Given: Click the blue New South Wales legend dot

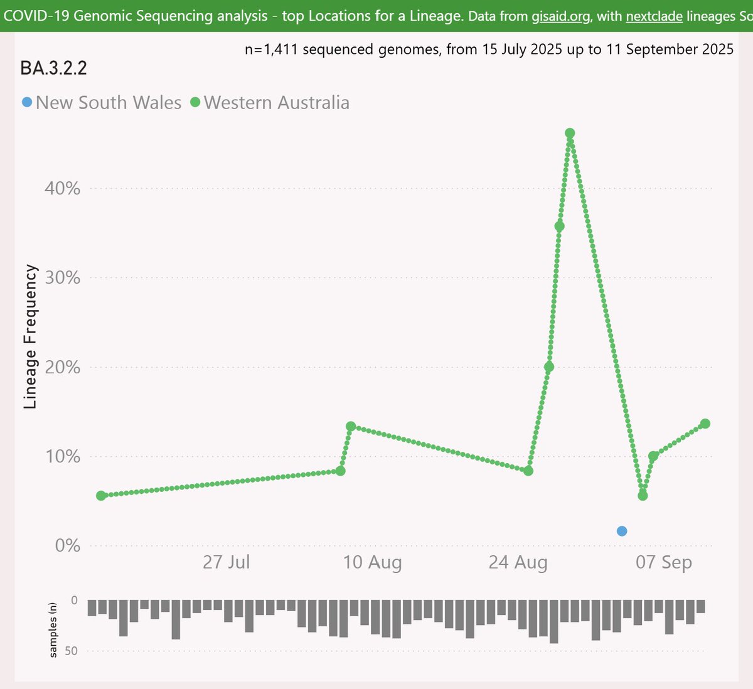Looking at the screenshot, I should [x=26, y=101].
